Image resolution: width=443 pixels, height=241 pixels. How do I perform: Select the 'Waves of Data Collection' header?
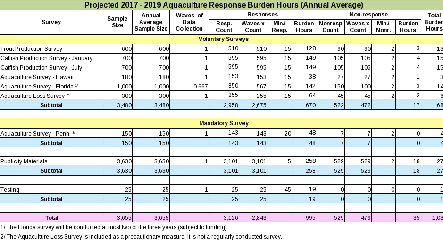[189, 22]
